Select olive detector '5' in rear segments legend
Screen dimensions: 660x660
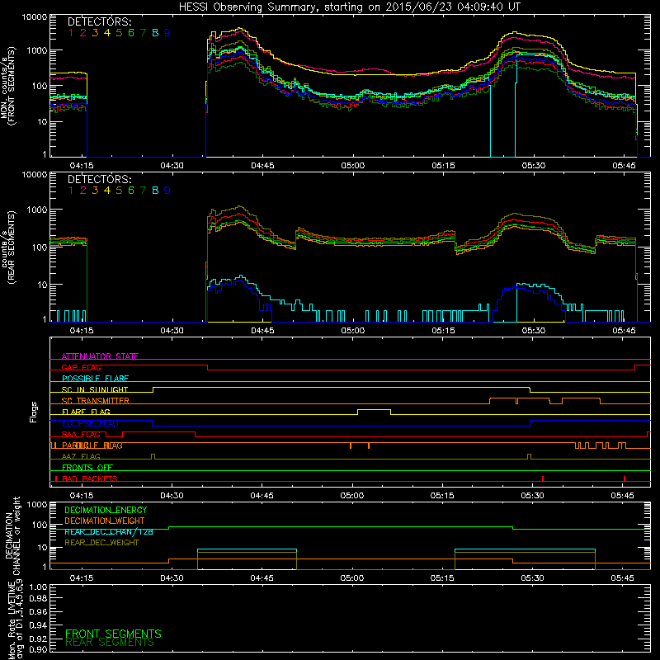point(119,191)
